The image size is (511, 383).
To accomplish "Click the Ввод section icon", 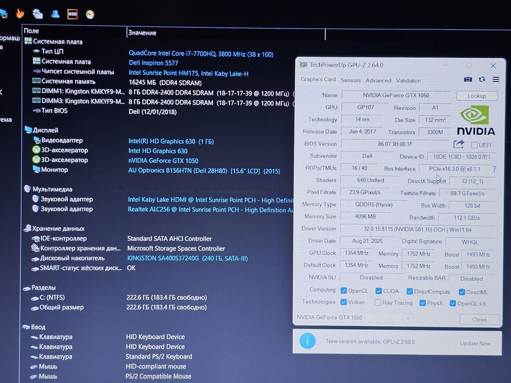I will (x=26, y=327).
